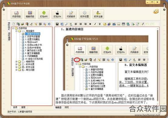Screen dimensions: 168x118
Task: Click the font style icon with letter A
Action: 109,24
